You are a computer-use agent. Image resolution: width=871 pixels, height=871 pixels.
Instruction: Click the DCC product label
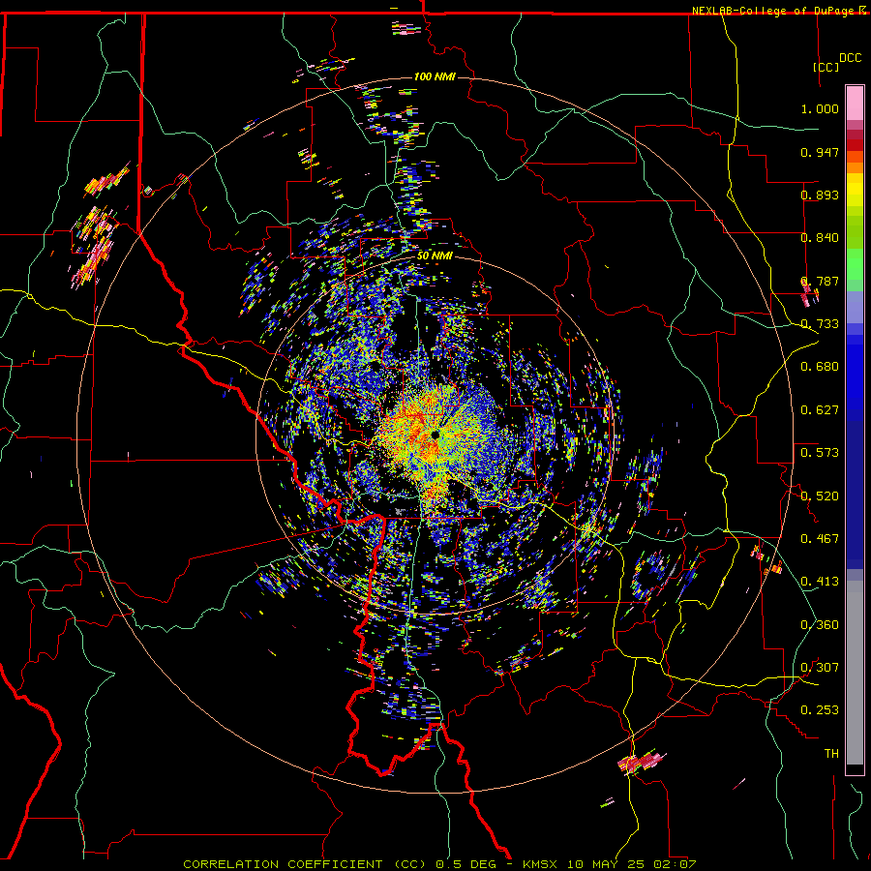[x=850, y=58]
